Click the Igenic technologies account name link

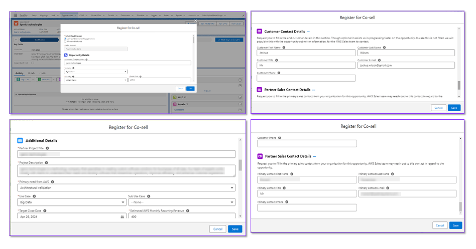(x=22, y=32)
